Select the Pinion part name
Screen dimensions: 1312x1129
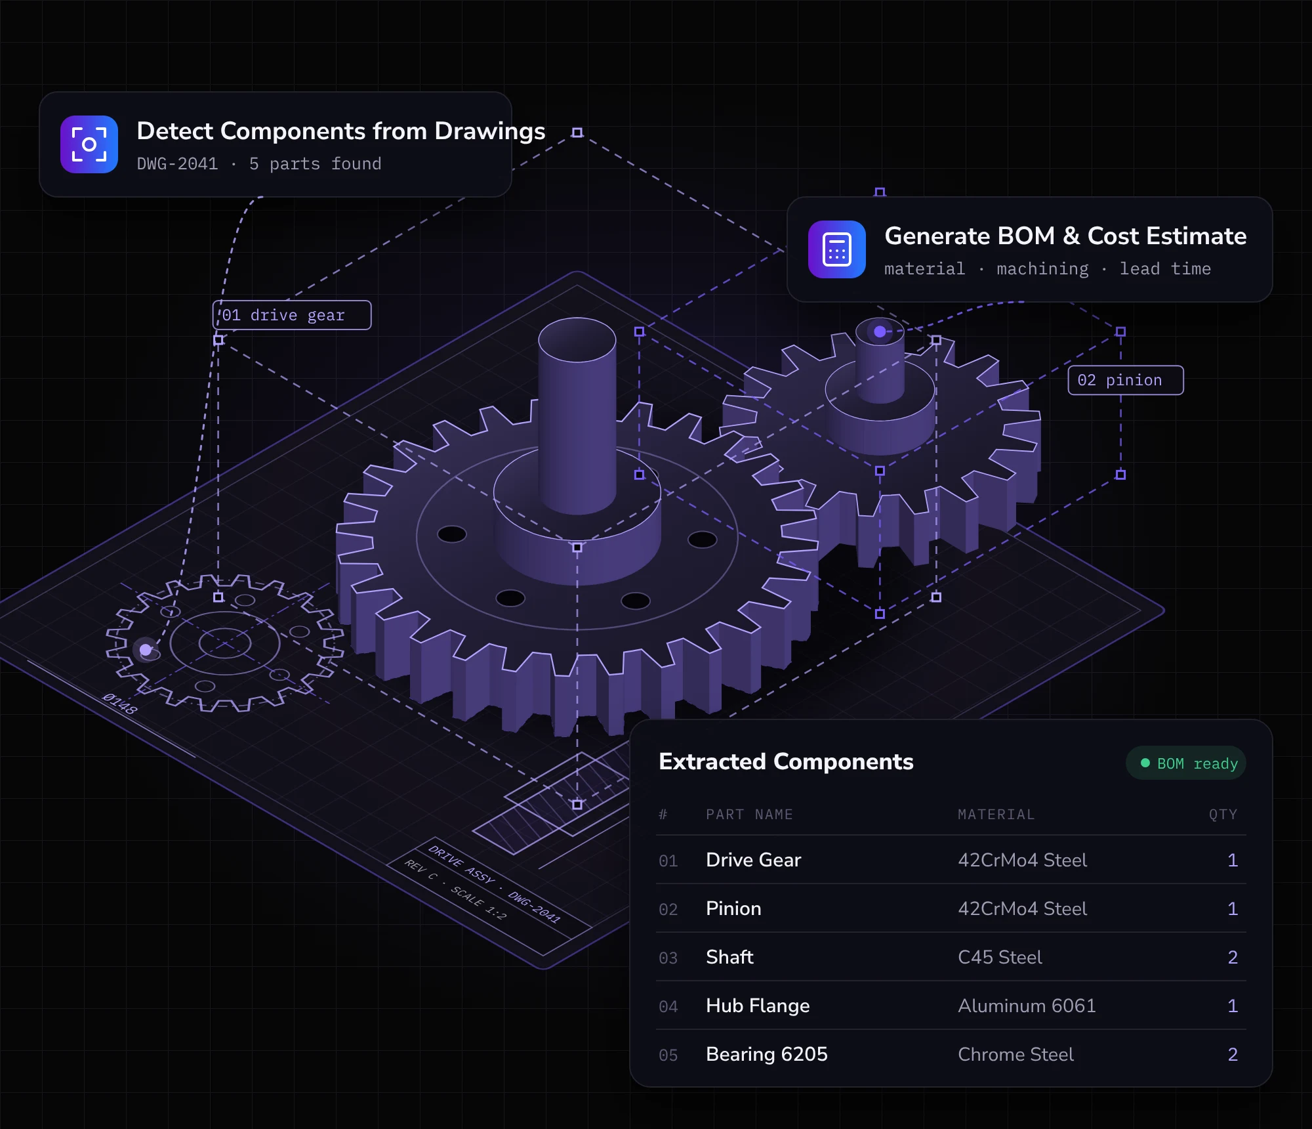click(733, 908)
